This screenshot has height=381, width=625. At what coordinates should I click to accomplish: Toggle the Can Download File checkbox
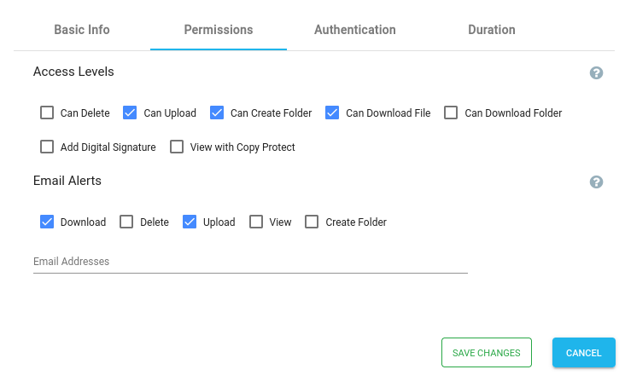click(x=332, y=113)
